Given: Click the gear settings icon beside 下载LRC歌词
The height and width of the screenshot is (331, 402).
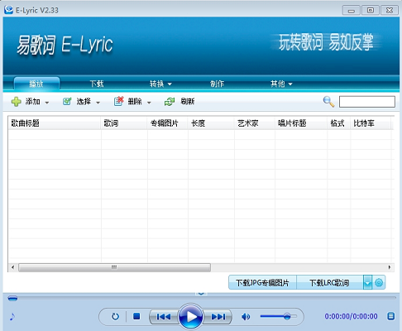Looking at the screenshot, I should (379, 282).
